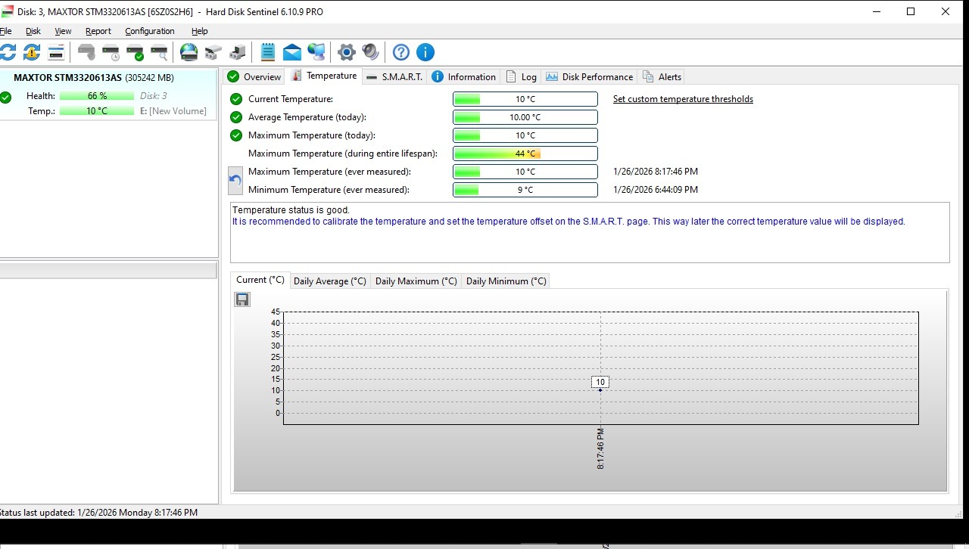Save the graph using the floppy disk icon

(242, 299)
